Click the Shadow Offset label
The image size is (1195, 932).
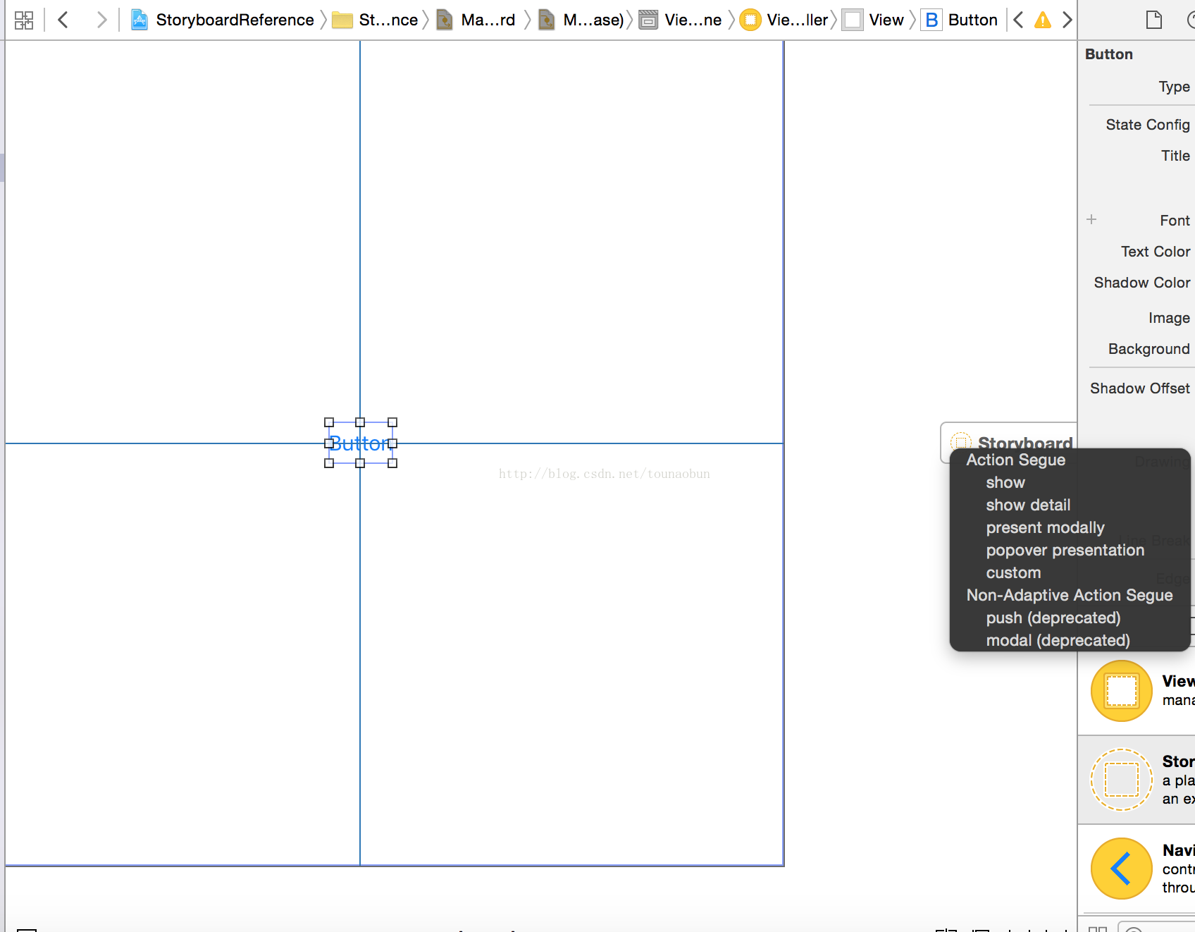pyautogui.click(x=1140, y=388)
